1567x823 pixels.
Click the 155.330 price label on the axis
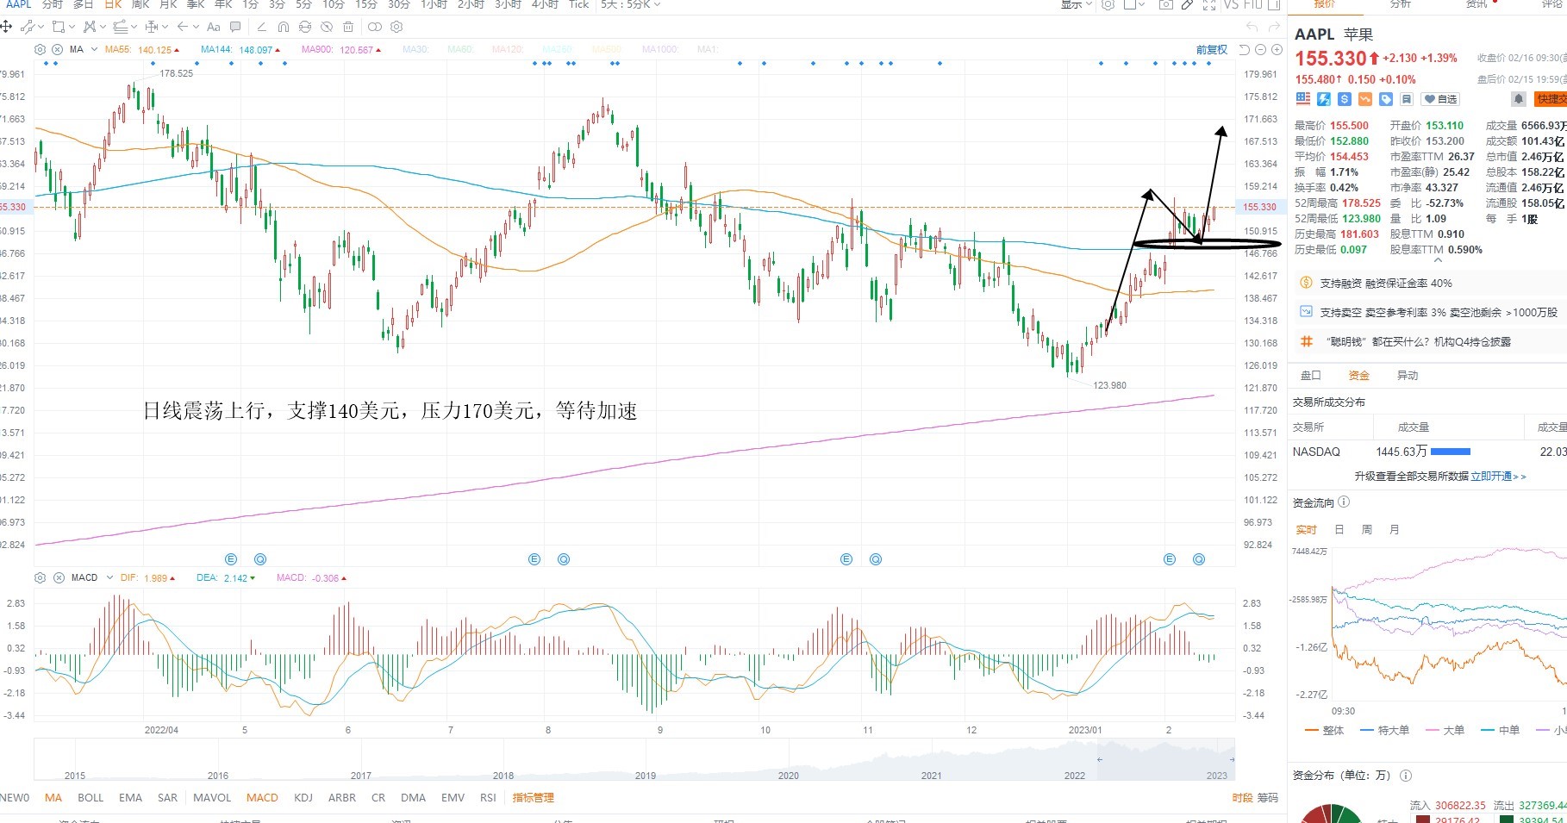(1259, 207)
